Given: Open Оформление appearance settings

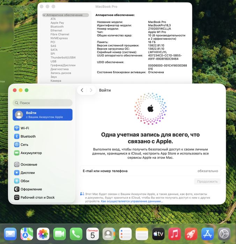Looking at the screenshot, I should coord(42,189).
